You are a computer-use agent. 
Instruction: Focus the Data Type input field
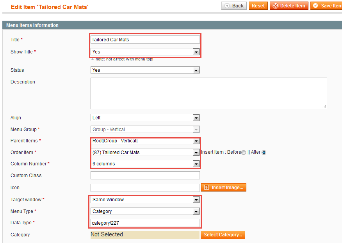(145, 223)
